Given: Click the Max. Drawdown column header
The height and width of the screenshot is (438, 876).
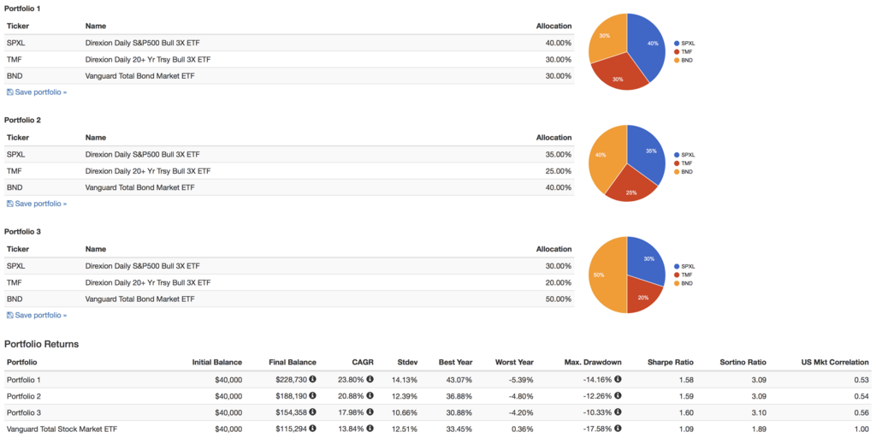Looking at the screenshot, I should (593, 362).
